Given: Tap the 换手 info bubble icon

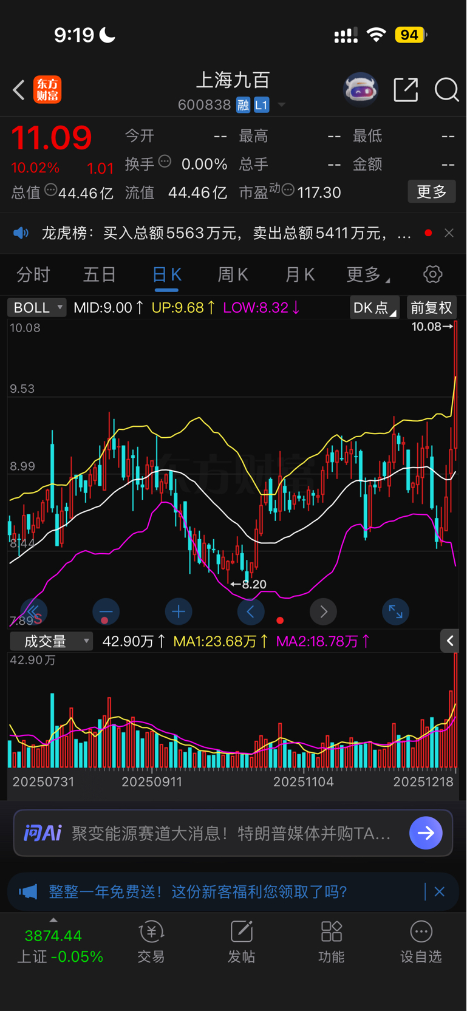Looking at the screenshot, I should (165, 162).
